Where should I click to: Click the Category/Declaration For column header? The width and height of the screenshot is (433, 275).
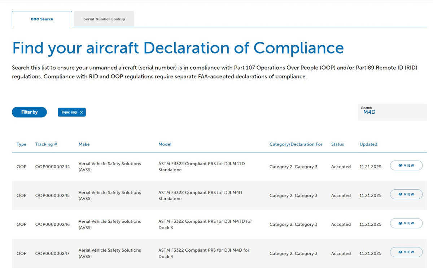[296, 144]
